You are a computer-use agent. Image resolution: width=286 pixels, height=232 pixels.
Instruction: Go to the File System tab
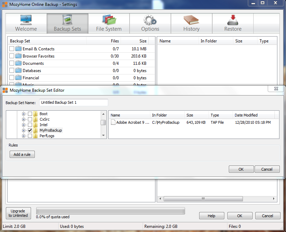pos(109,23)
